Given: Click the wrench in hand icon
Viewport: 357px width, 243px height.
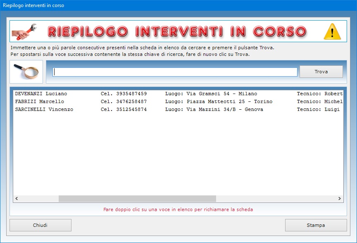Looking at the screenshot, I should pos(24,32).
